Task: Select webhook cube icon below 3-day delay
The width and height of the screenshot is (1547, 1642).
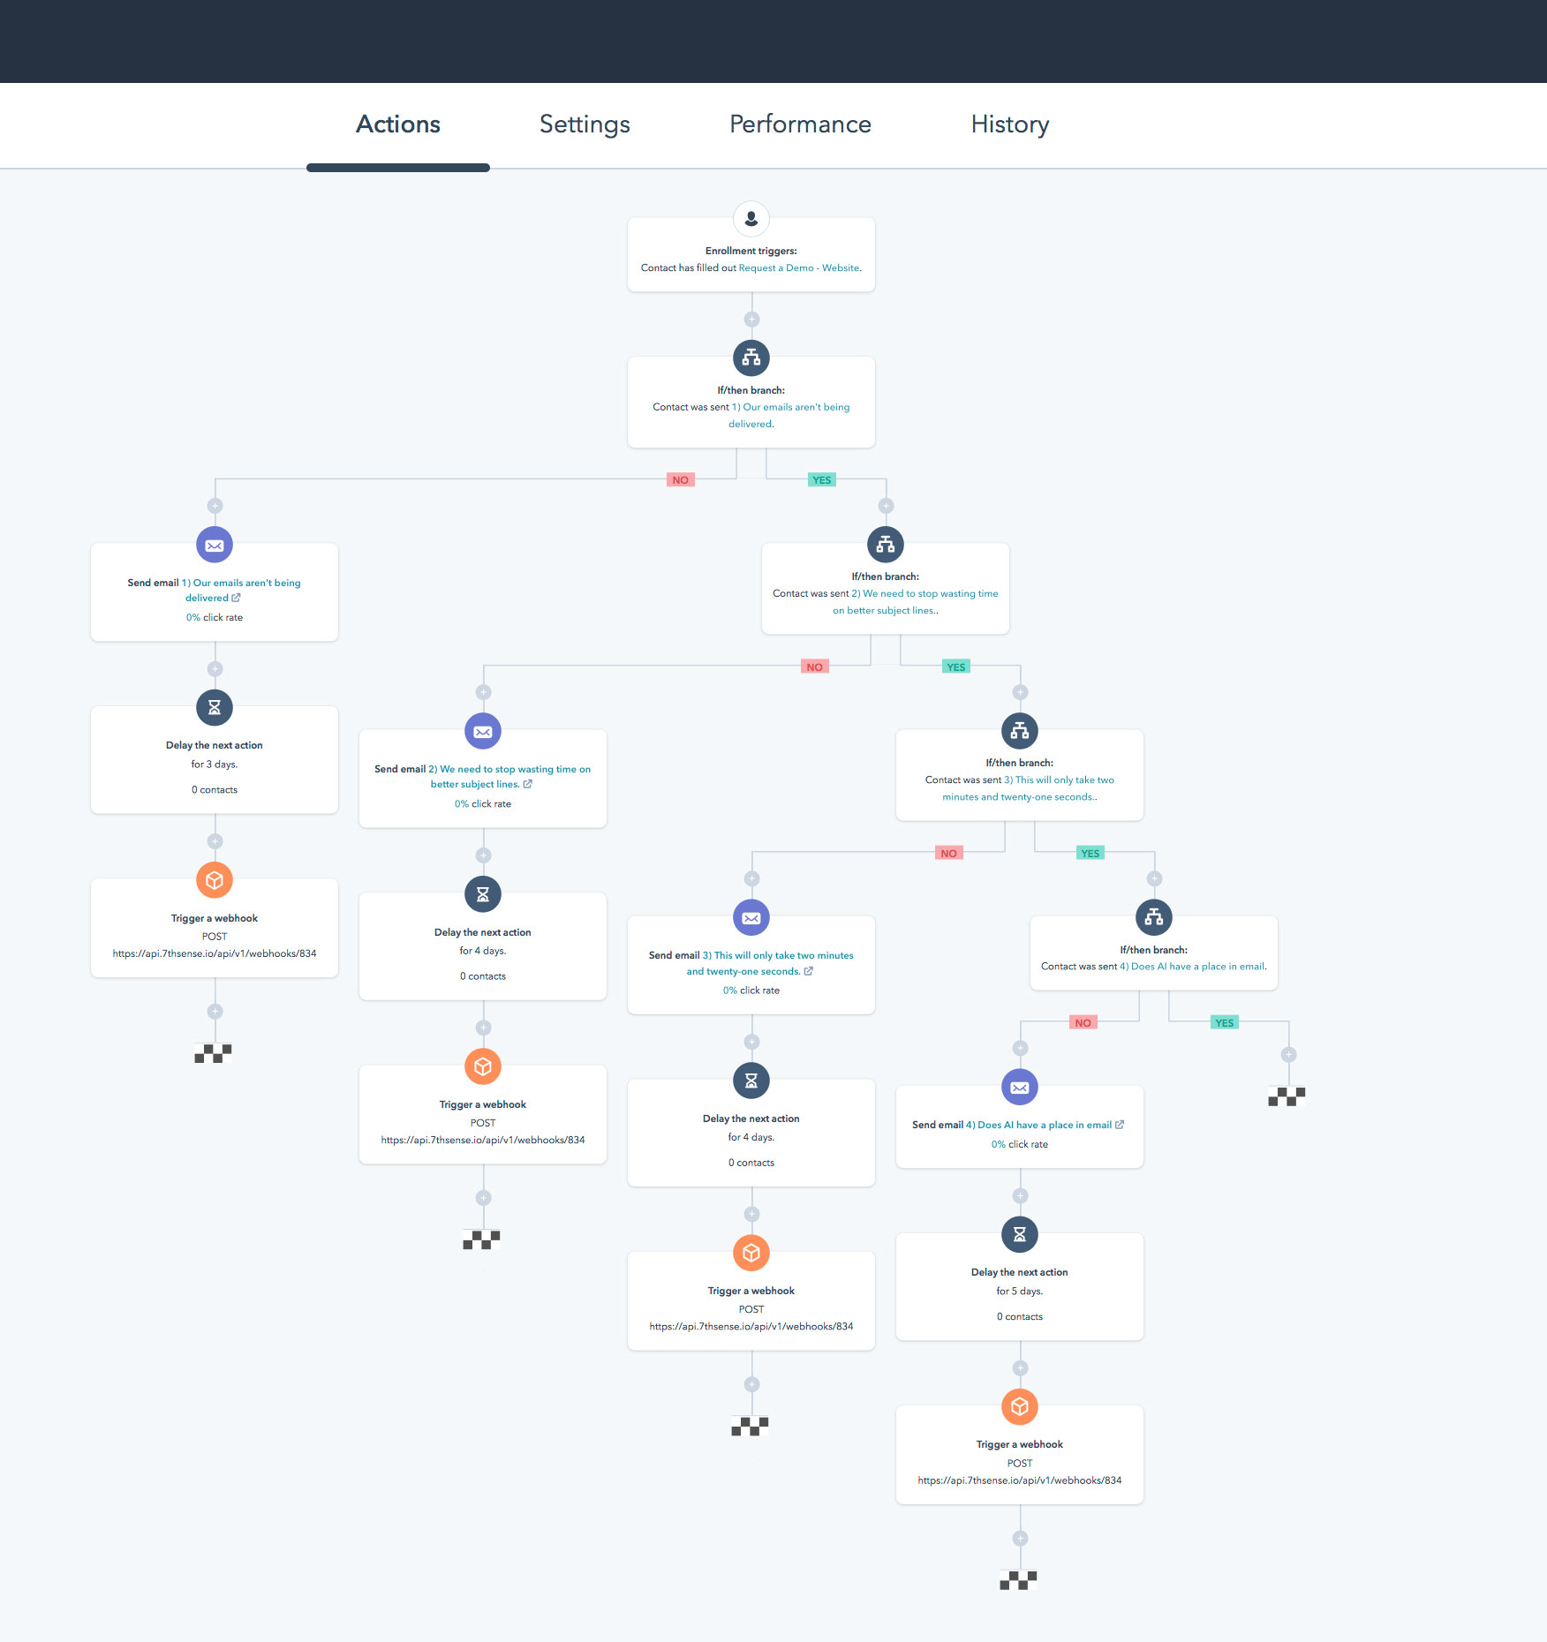Action: 215,880
